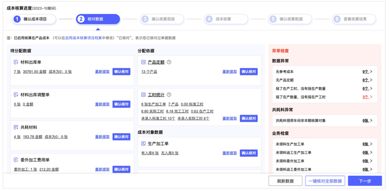The height and width of the screenshot is (191, 389).
Task: Open 委外加工: 1 张 link
Action: 25,170
